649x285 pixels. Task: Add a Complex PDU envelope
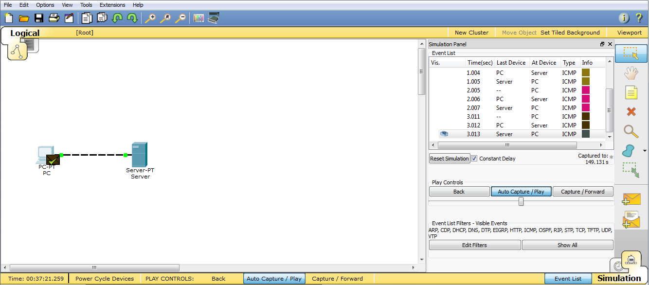coord(631,219)
